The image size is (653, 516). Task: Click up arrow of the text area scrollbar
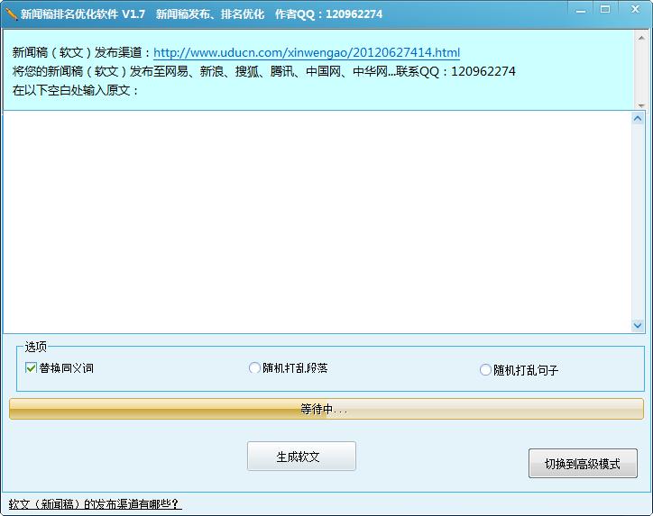coord(637,119)
